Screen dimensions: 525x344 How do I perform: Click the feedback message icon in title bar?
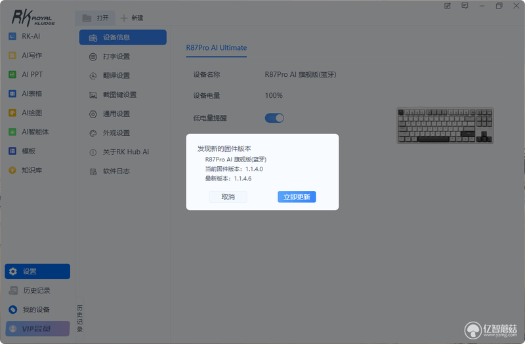pyautogui.click(x=465, y=6)
